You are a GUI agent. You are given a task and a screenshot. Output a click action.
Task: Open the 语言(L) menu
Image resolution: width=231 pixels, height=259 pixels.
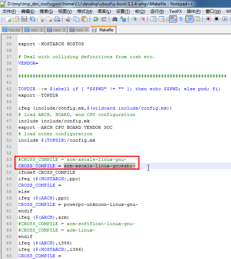click(104, 11)
